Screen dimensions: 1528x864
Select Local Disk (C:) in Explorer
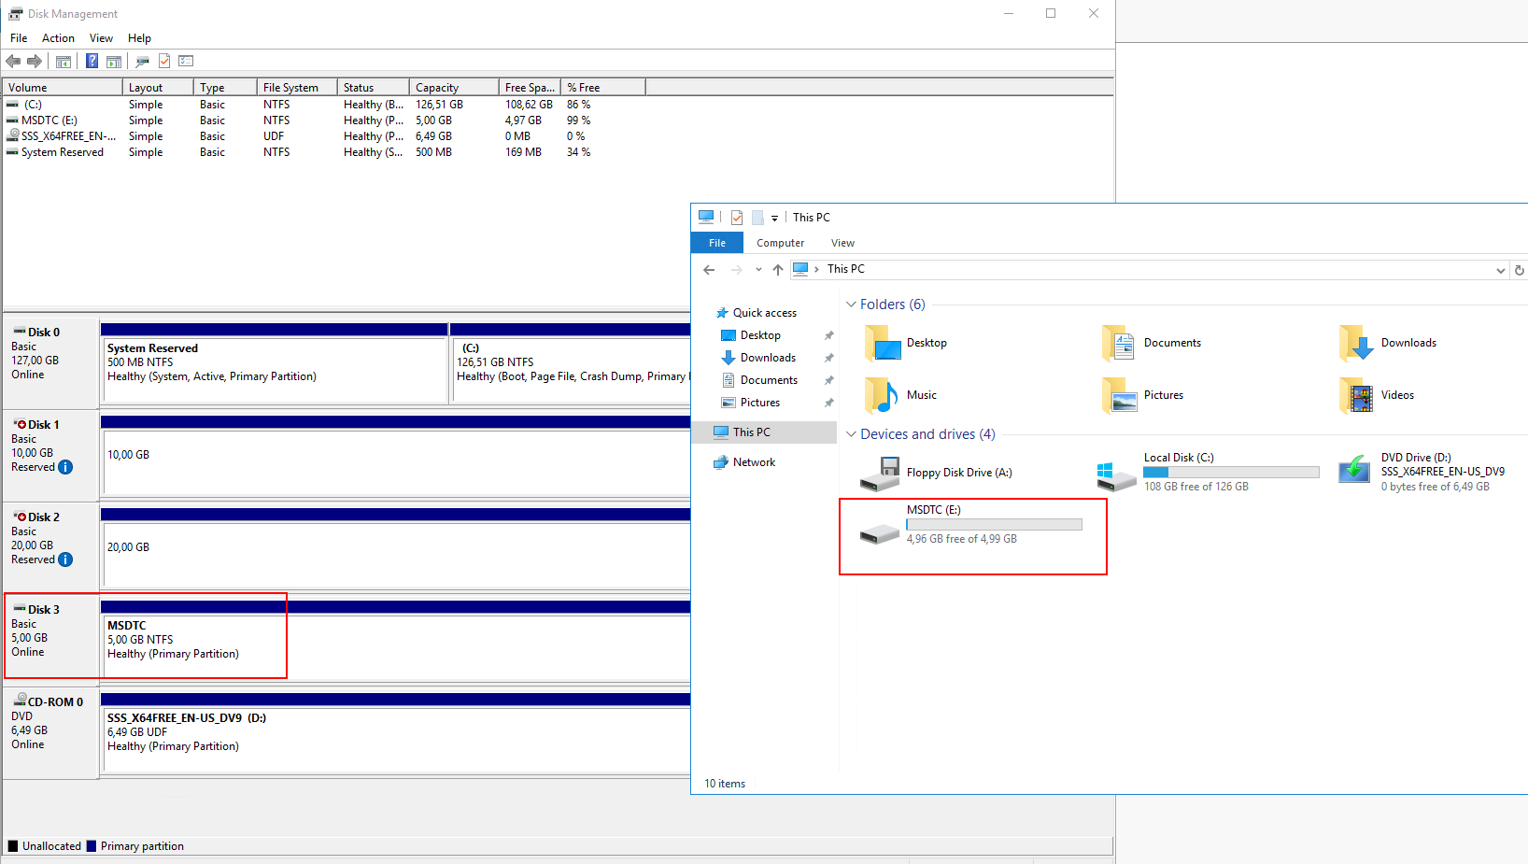tap(1208, 473)
